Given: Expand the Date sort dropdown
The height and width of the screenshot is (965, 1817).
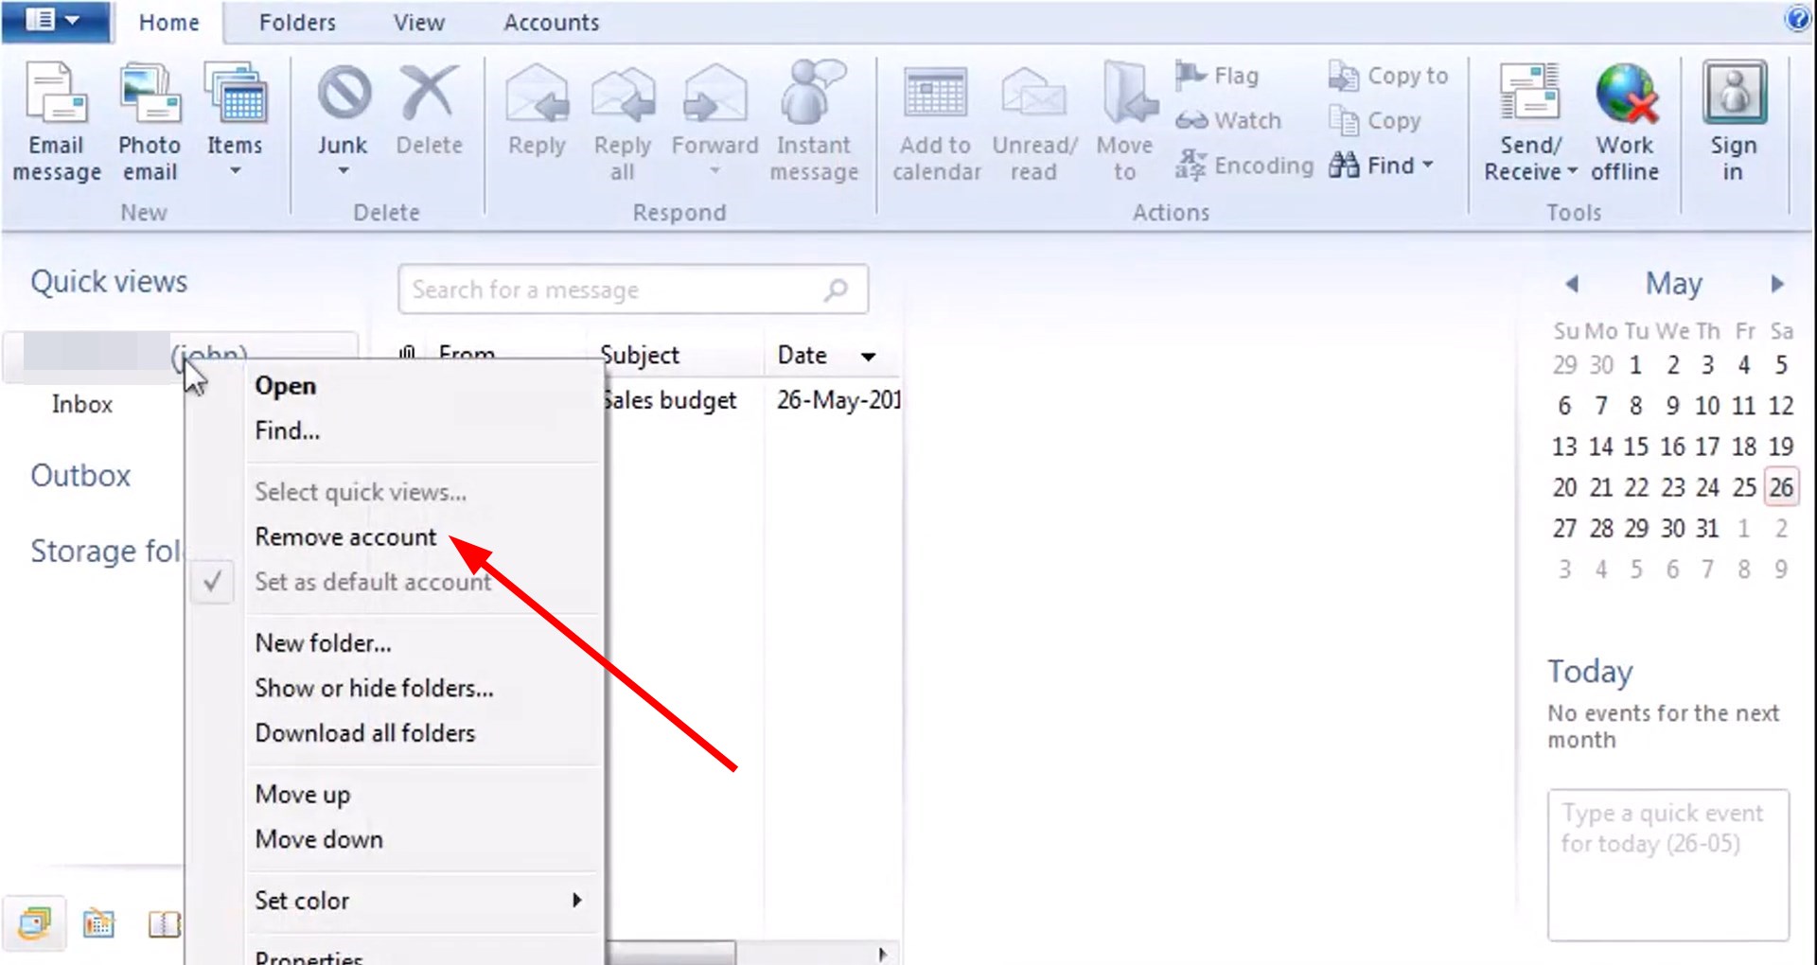Looking at the screenshot, I should click(867, 357).
